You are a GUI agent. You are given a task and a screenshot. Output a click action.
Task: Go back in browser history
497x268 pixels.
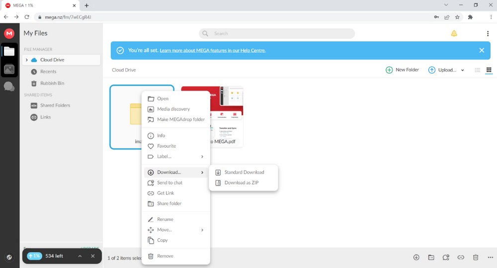(x=6, y=17)
